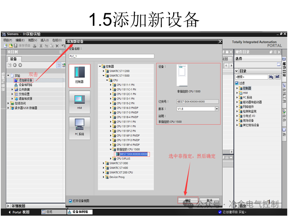
Task: Switch to 设备和网络 tab in bottom bar
Action: [80, 212]
